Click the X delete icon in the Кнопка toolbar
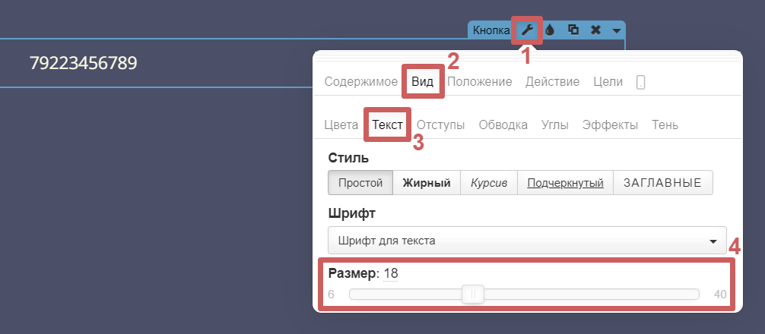765x334 pixels. pos(595,30)
